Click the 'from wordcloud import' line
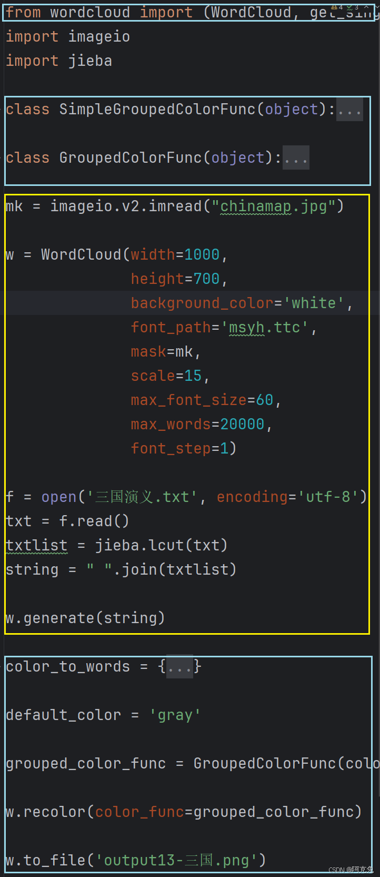The height and width of the screenshot is (877, 380). 193,13
